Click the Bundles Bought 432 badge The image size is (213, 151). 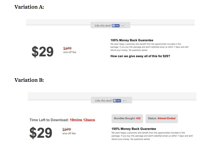coord(127,119)
